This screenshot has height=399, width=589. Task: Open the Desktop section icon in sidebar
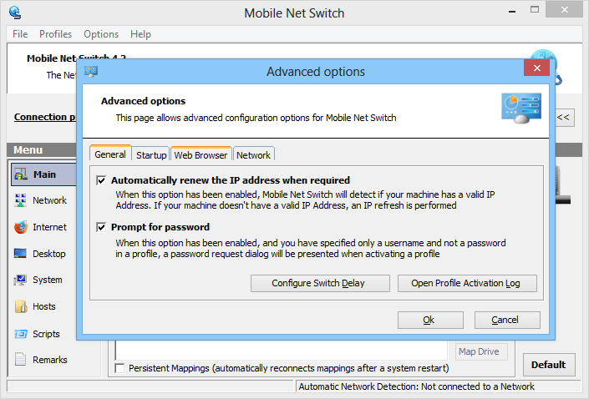click(20, 254)
